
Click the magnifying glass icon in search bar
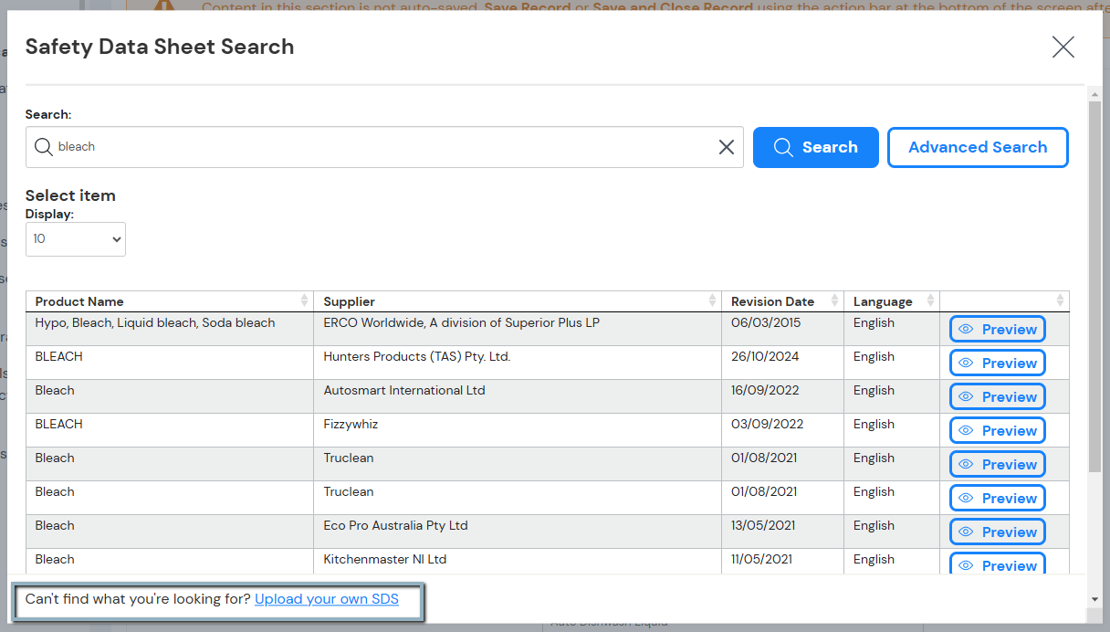coord(43,147)
